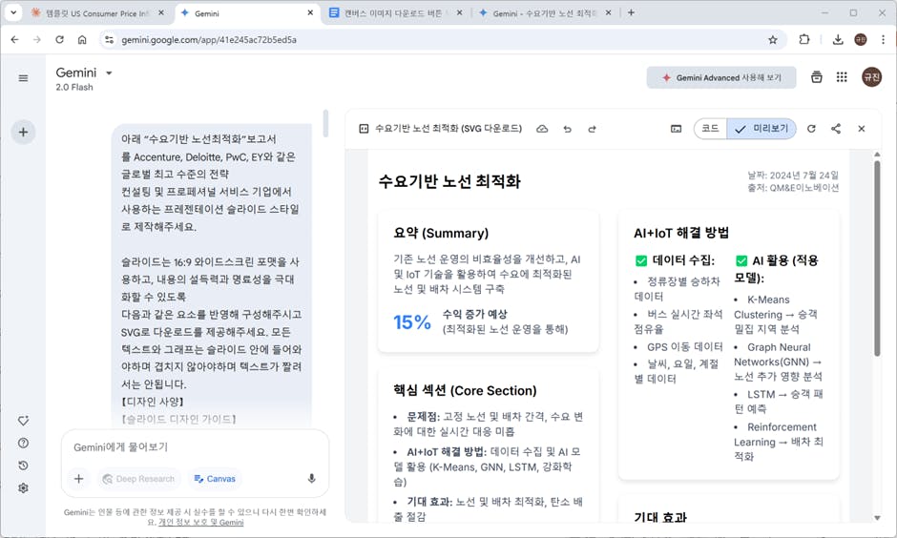Click the 2.0 Flash model label
This screenshot has height=538, width=897.
pyautogui.click(x=74, y=87)
